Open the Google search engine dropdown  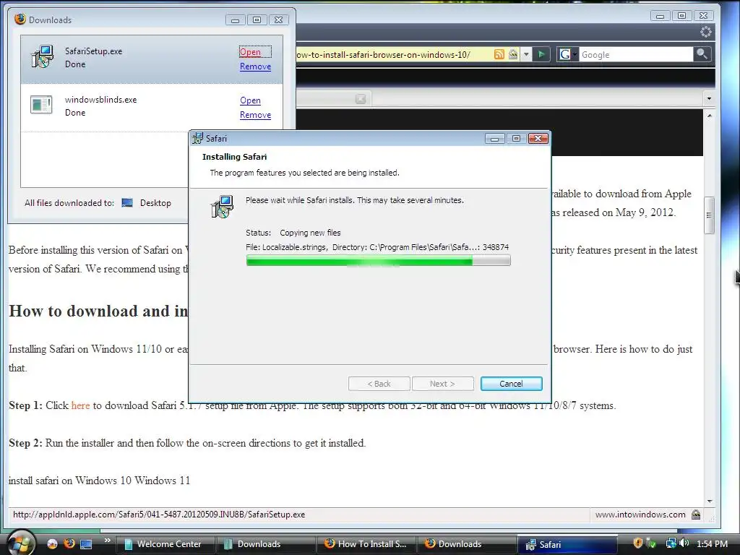tap(568, 55)
